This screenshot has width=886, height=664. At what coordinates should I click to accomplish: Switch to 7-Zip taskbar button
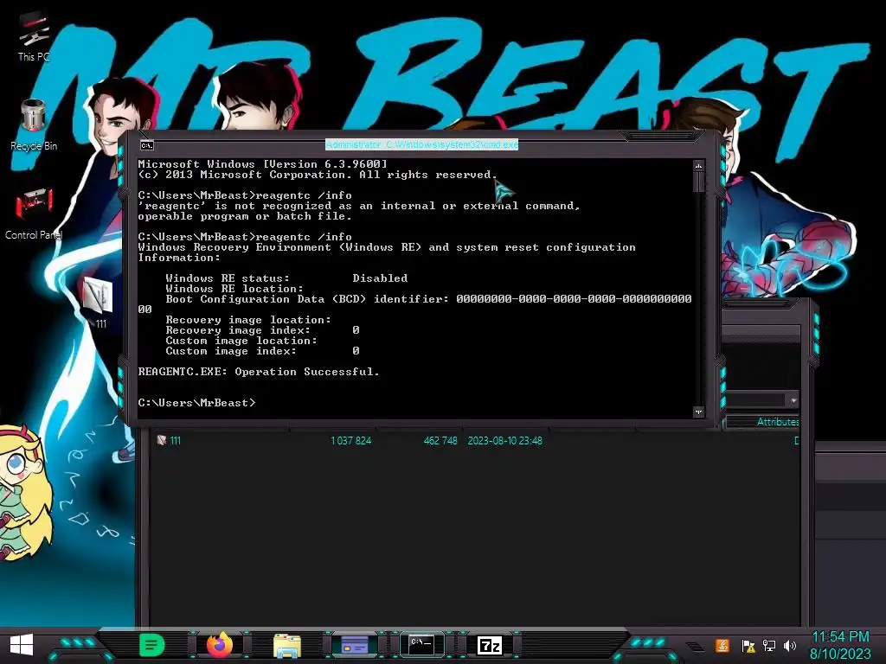pos(490,645)
